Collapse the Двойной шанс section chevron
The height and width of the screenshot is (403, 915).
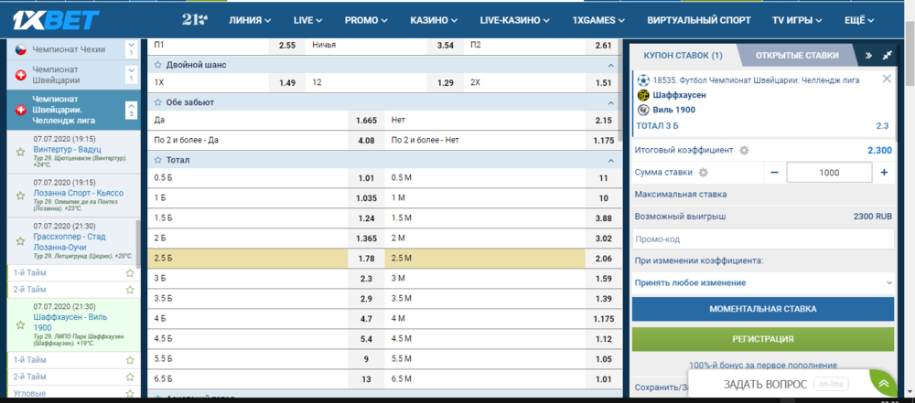tap(610, 65)
